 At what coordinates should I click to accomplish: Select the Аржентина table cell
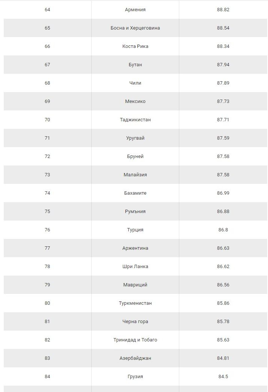135,248
